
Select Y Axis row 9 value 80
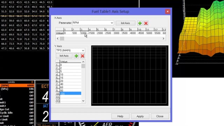[x=70, y=90]
